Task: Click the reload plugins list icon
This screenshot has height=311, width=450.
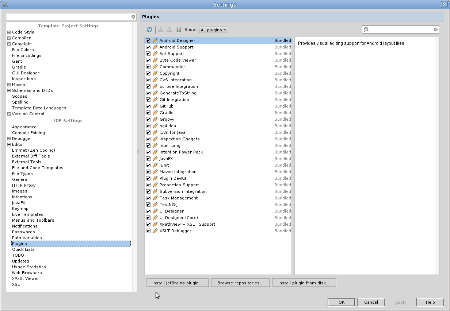Action: [x=149, y=30]
